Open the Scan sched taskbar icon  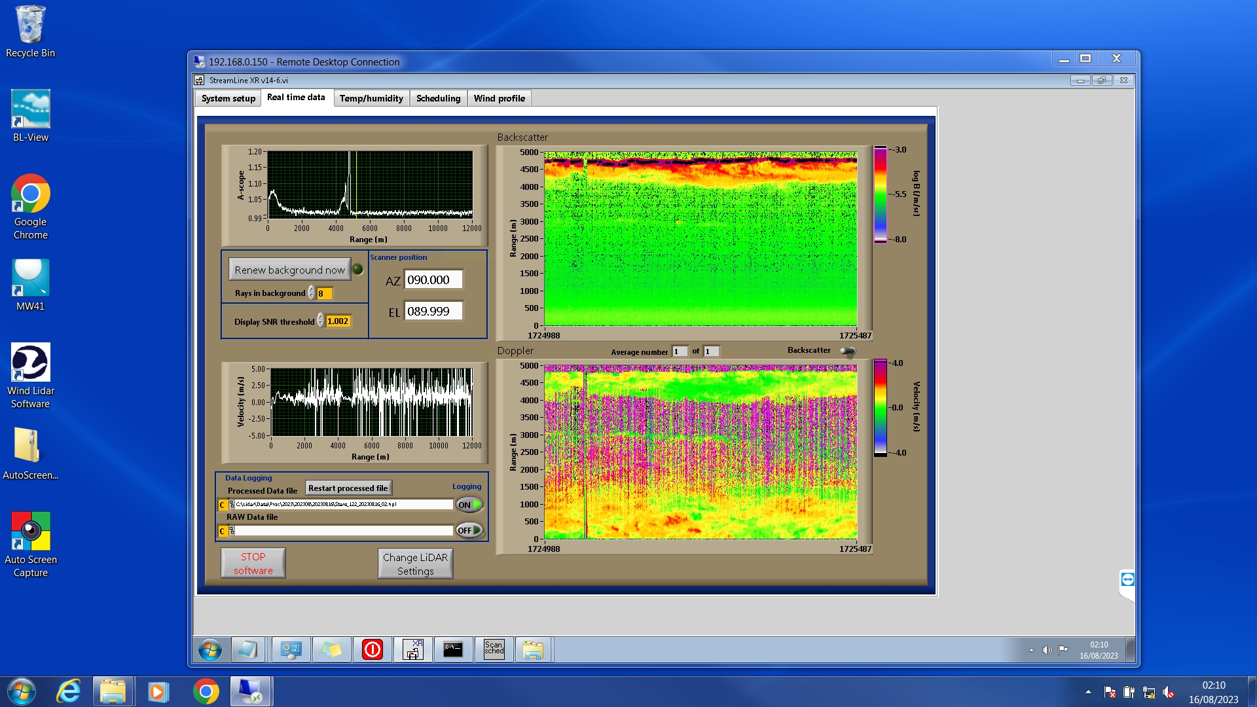494,649
